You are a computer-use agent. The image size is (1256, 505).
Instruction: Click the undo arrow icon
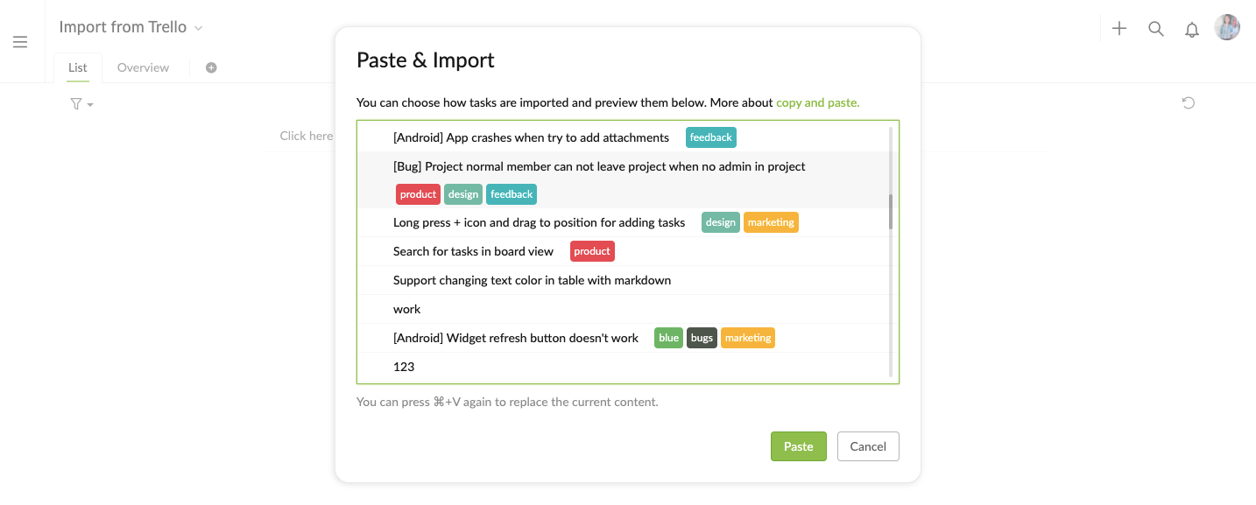pos(1189,102)
